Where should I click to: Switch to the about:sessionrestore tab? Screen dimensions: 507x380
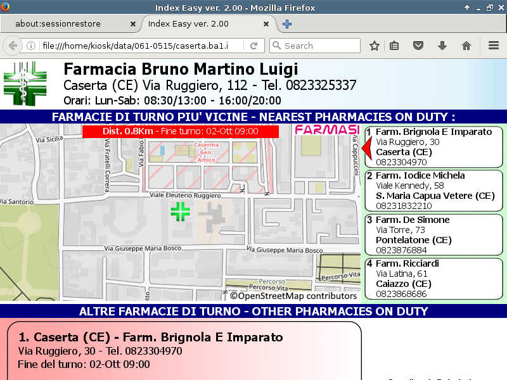coord(67,24)
